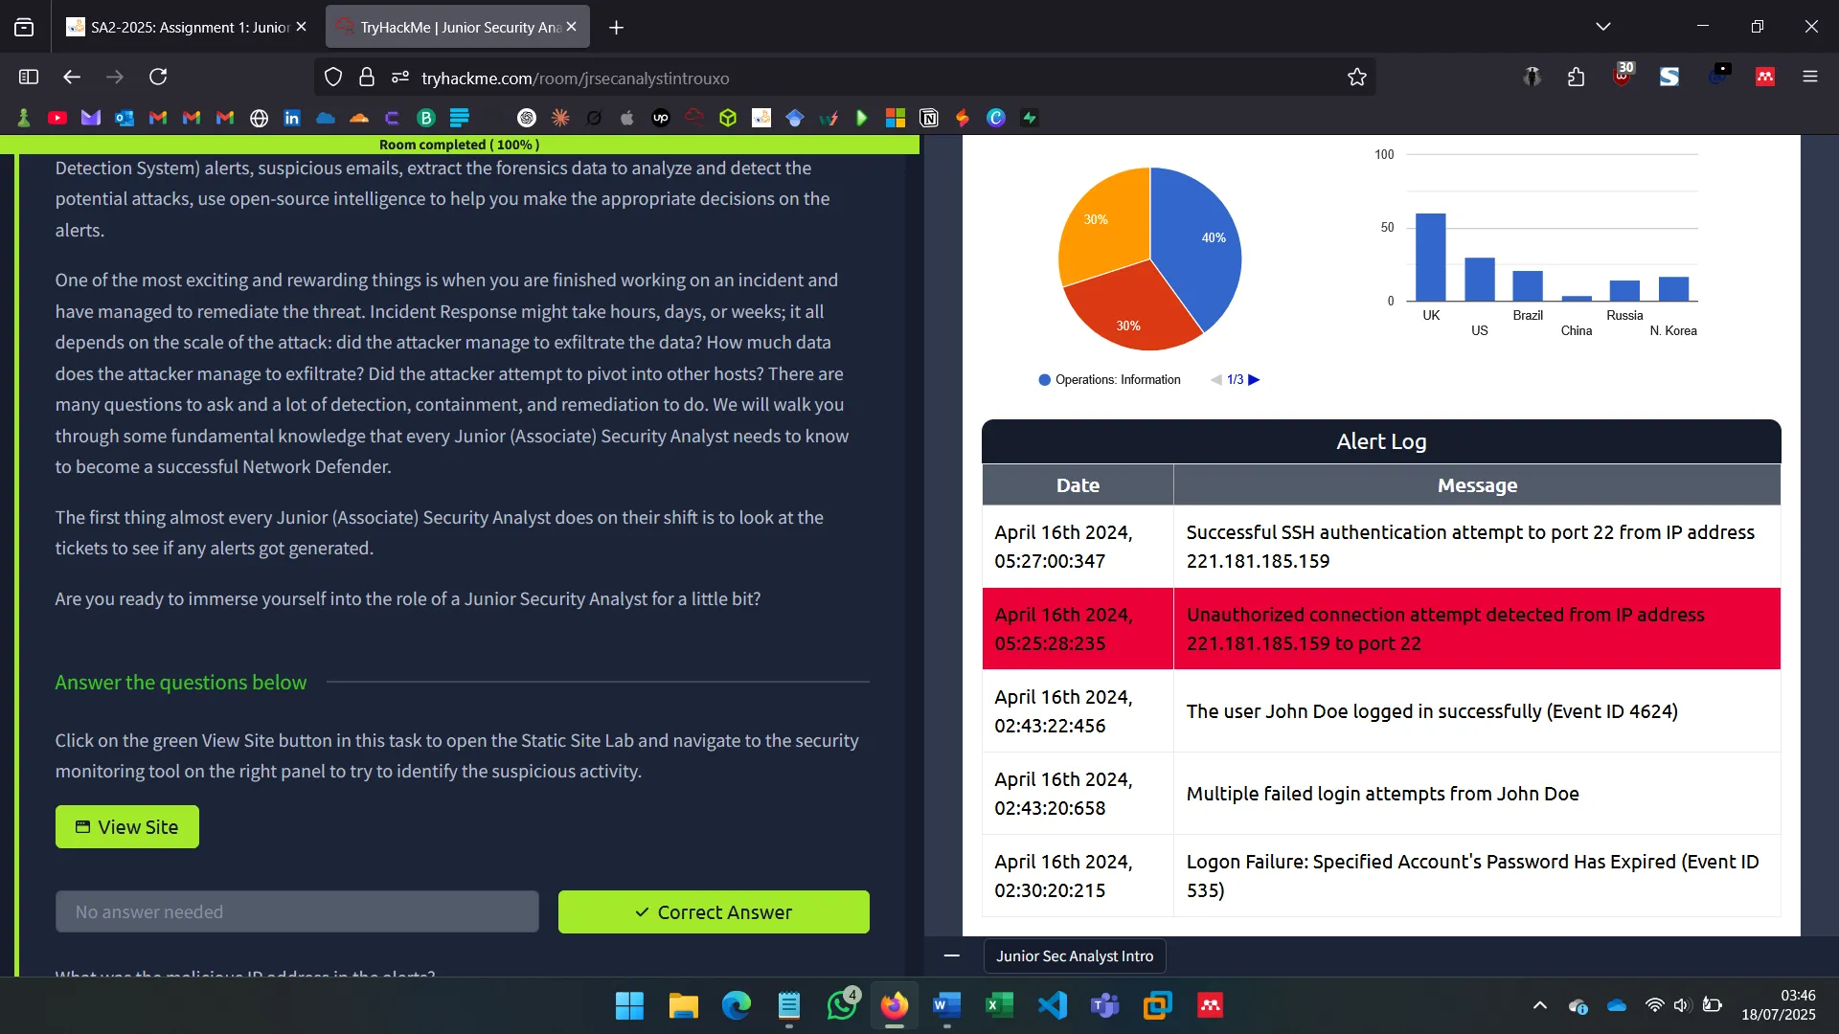This screenshot has width=1839, height=1034.
Task: Expand hidden icons in the system tray
Action: pyautogui.click(x=1539, y=1005)
